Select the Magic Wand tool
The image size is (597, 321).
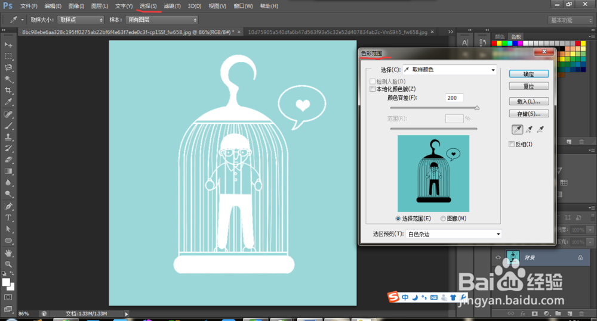pyautogui.click(x=8, y=79)
